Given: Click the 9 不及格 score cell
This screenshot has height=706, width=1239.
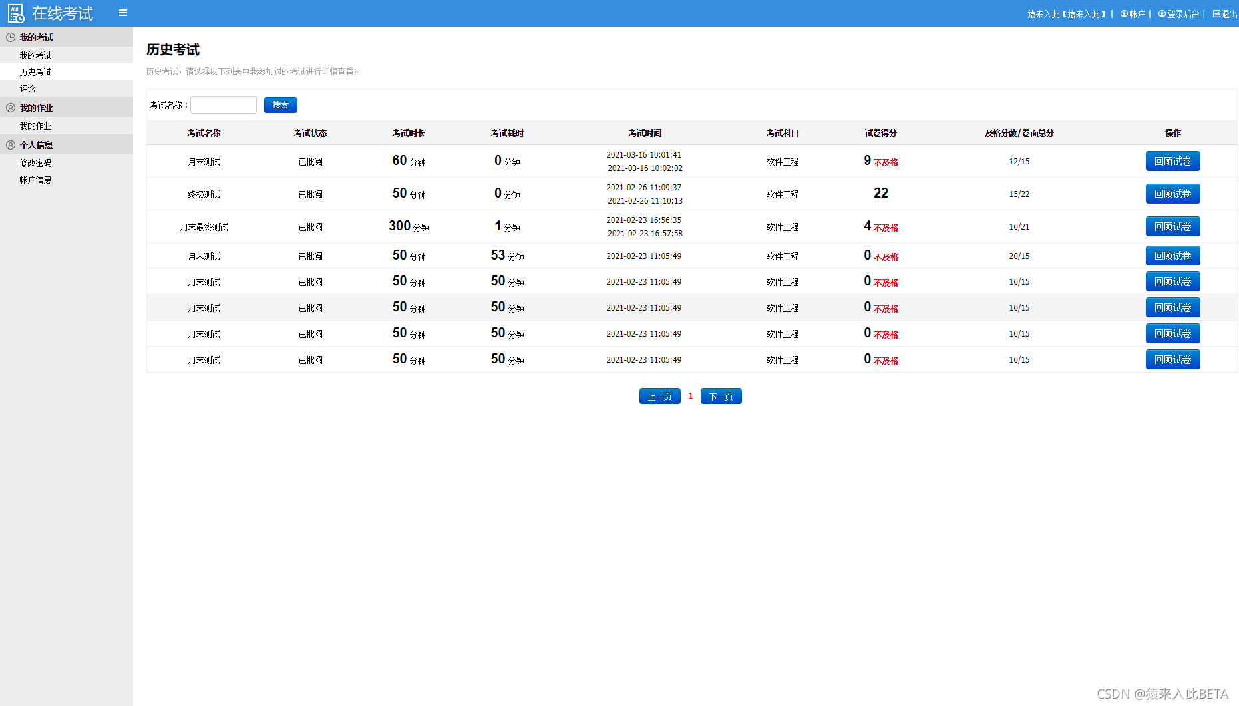Looking at the screenshot, I should coord(881,161).
